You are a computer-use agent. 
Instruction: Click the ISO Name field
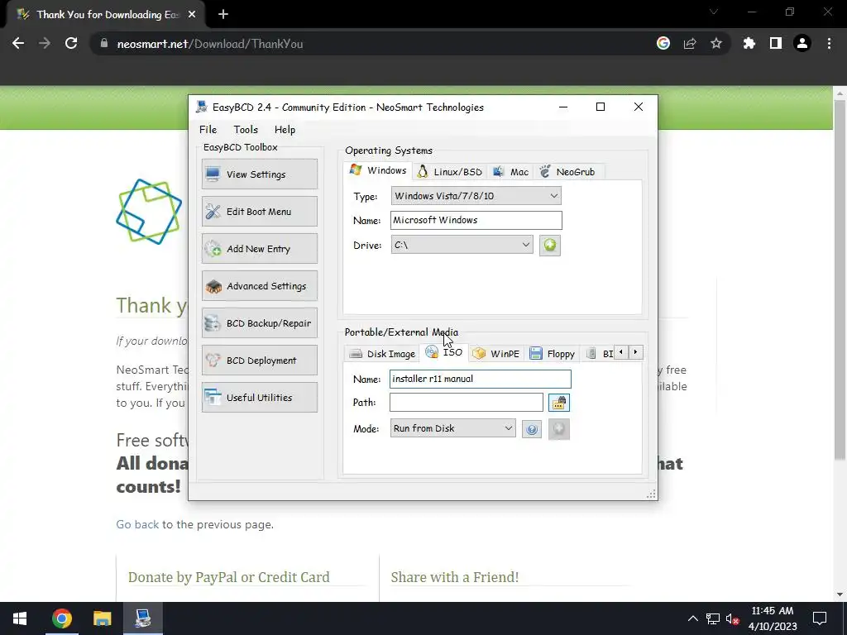481,379
